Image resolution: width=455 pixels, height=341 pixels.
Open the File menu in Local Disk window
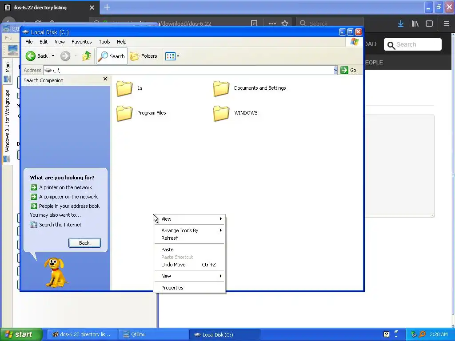point(29,42)
